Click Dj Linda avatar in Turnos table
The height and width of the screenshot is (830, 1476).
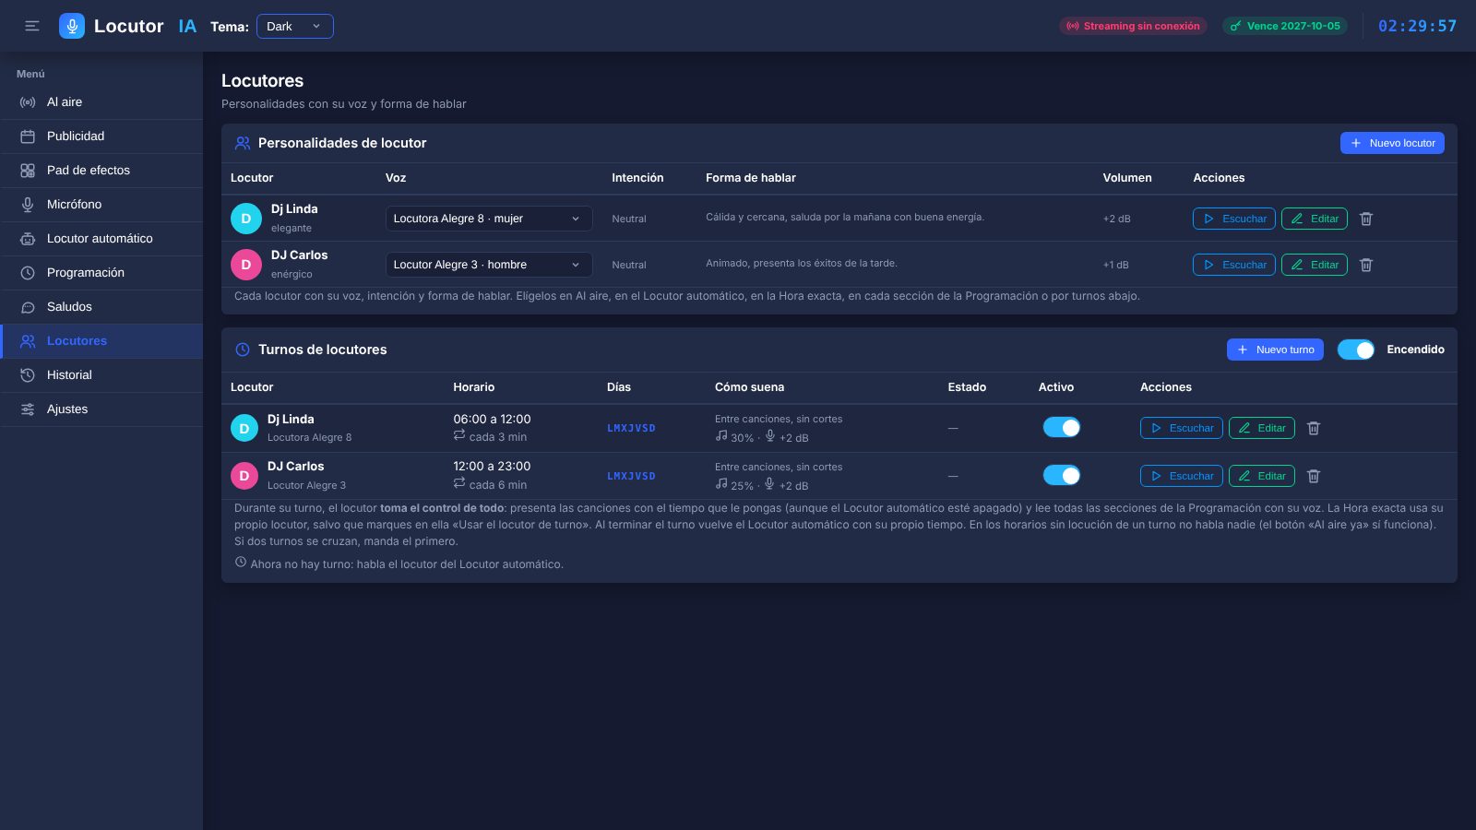244,428
